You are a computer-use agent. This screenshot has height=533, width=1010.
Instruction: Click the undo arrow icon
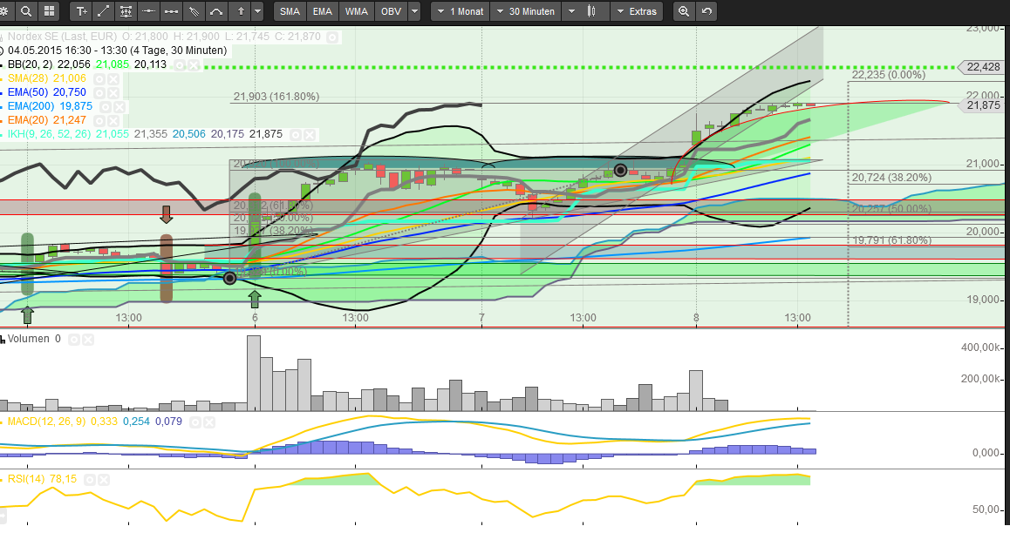point(706,11)
